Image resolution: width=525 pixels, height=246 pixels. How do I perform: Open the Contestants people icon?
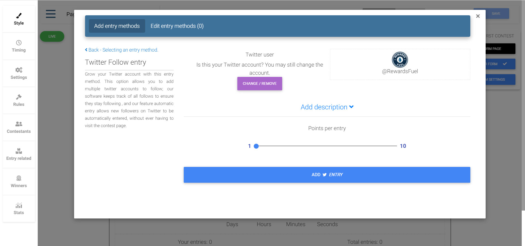tap(19, 124)
